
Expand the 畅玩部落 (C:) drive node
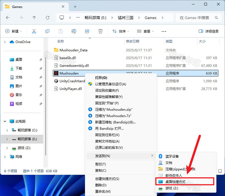click(7, 130)
